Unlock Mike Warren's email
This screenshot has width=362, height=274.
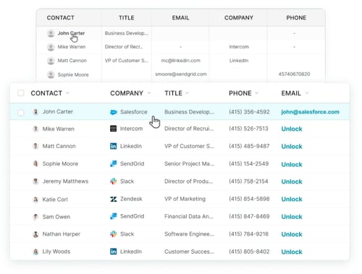292,129
